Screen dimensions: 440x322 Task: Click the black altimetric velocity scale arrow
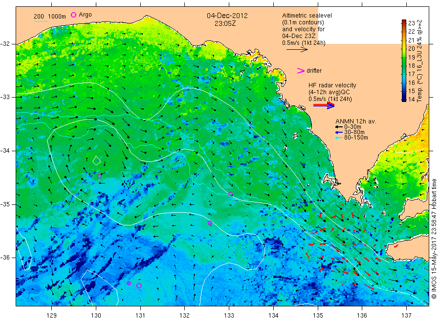click(297, 50)
